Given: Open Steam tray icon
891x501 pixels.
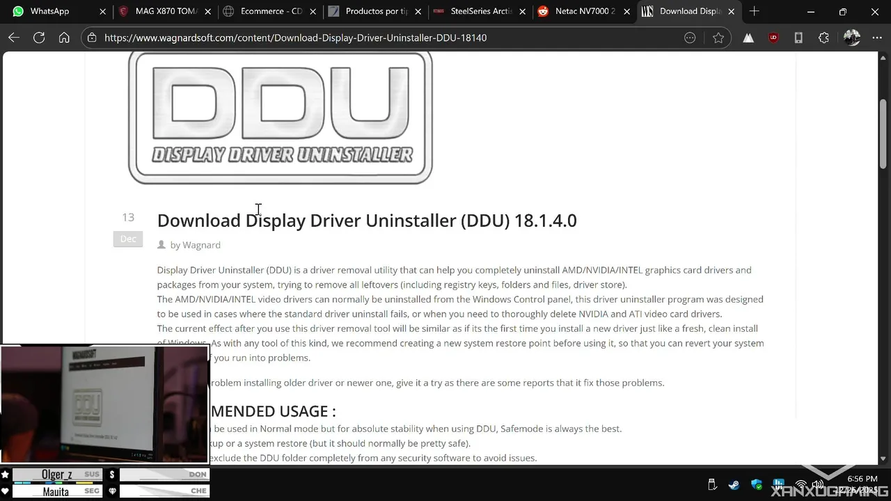Looking at the screenshot, I should (734, 485).
